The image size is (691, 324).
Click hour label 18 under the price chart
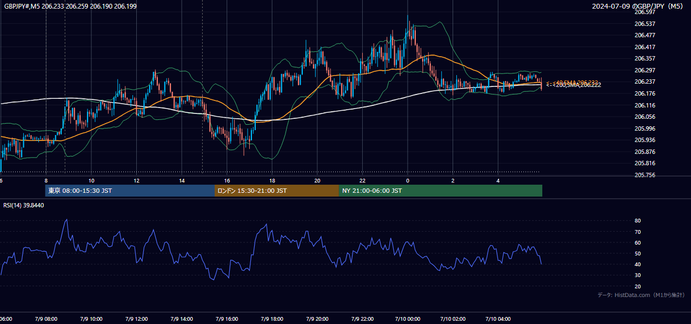click(x=272, y=180)
